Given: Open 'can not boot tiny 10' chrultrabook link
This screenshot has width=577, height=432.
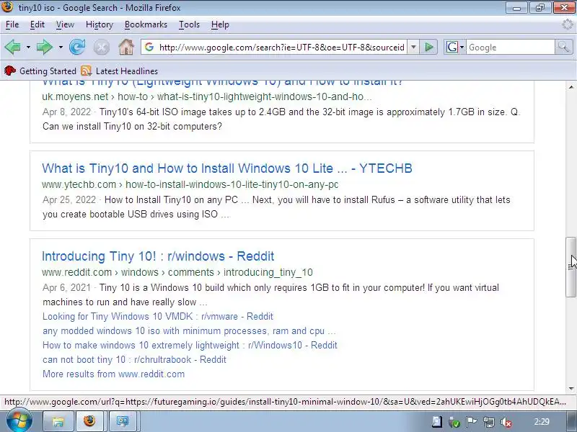Looking at the screenshot, I should 134,359.
